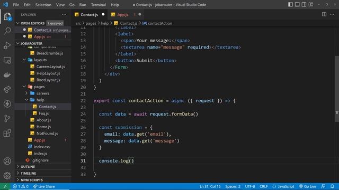Click the remote window indicator in status bar
Screen dimensions: 339x190
(5, 186)
